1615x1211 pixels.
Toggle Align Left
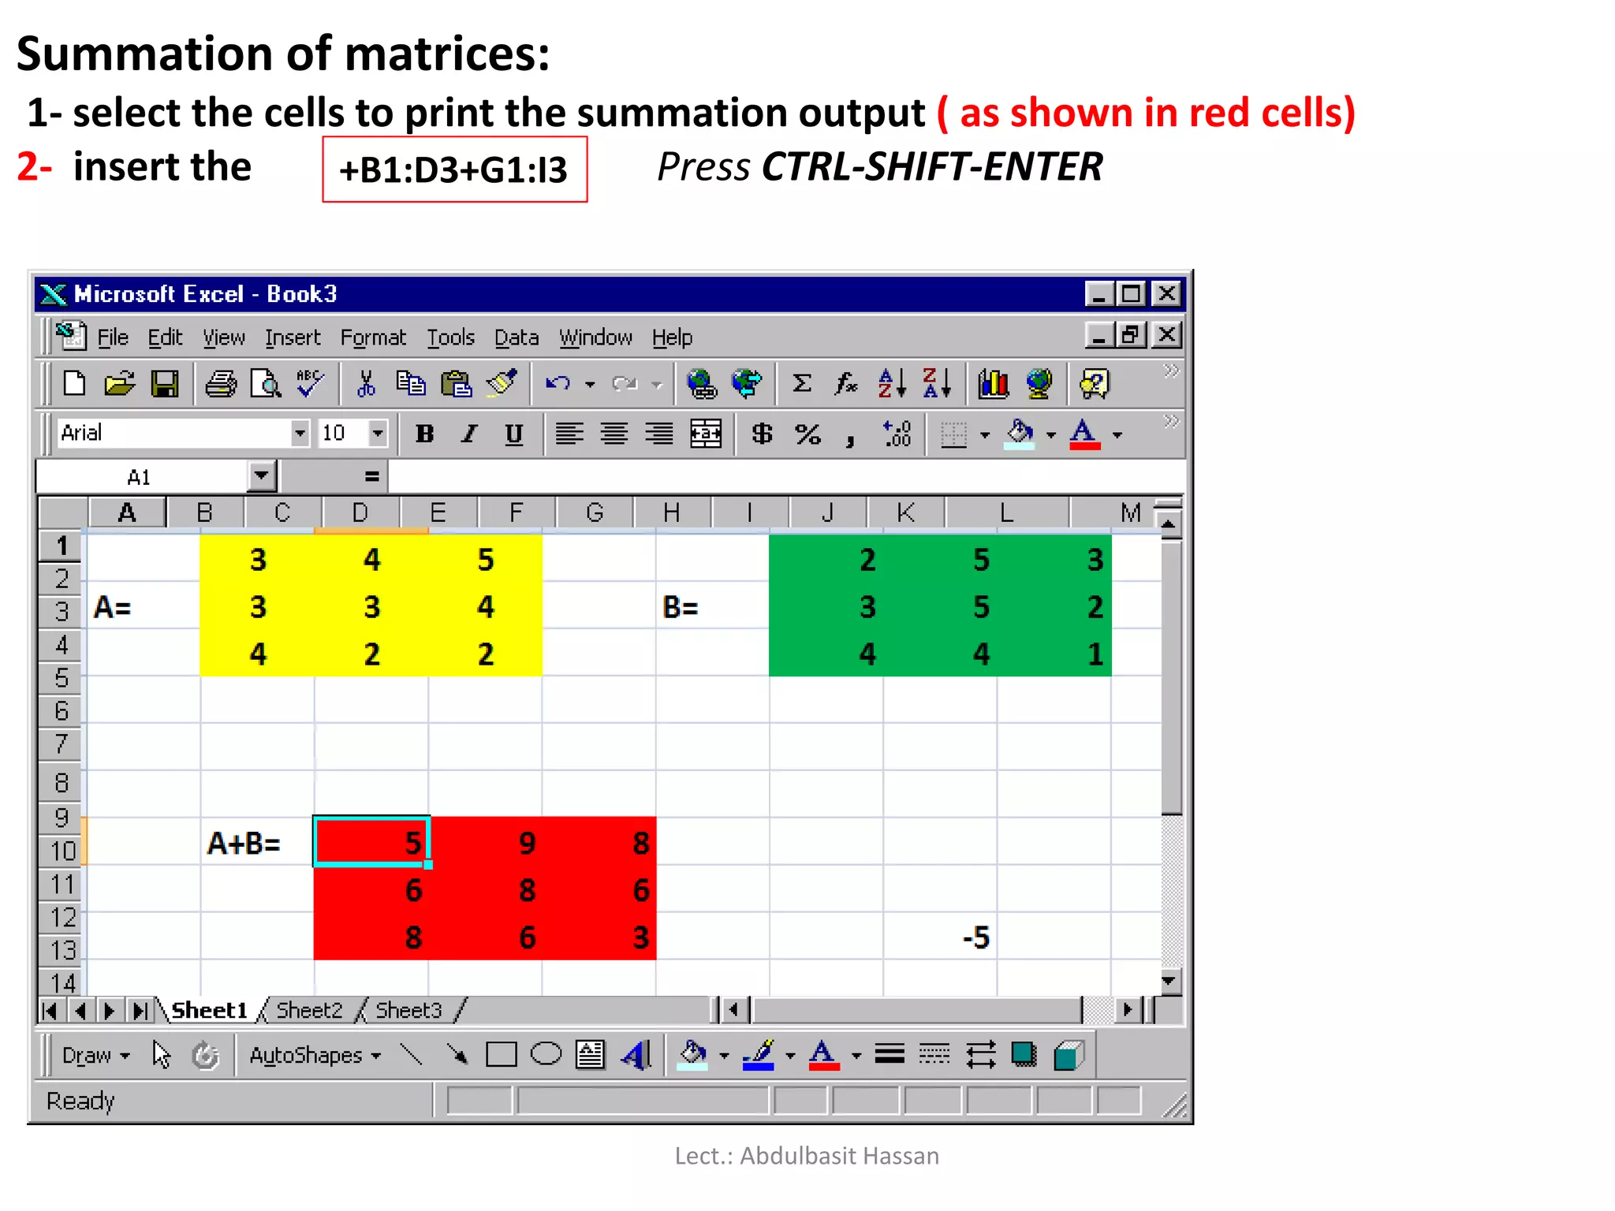pos(569,434)
